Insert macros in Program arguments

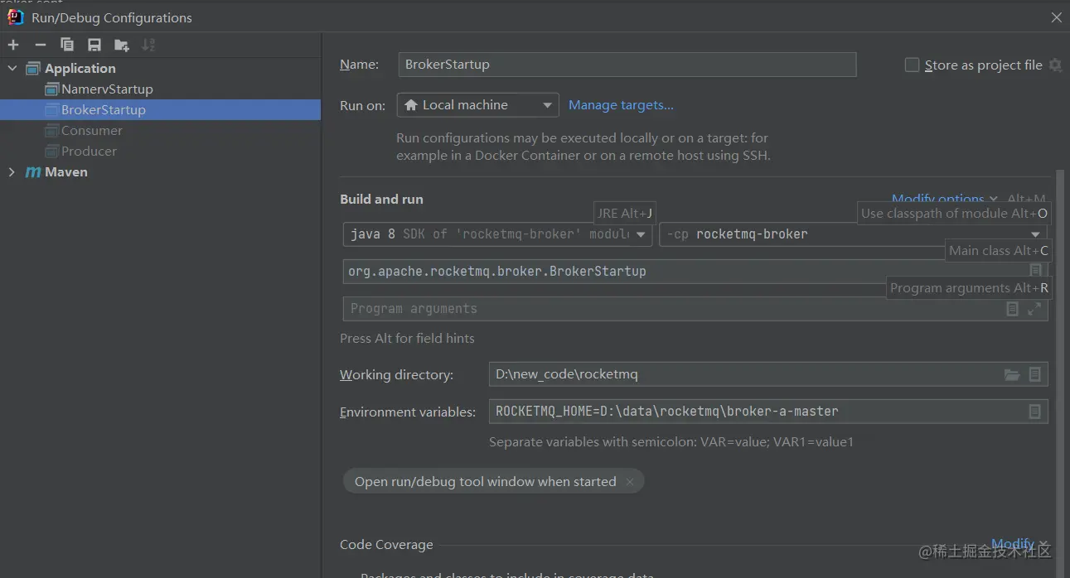(1012, 309)
